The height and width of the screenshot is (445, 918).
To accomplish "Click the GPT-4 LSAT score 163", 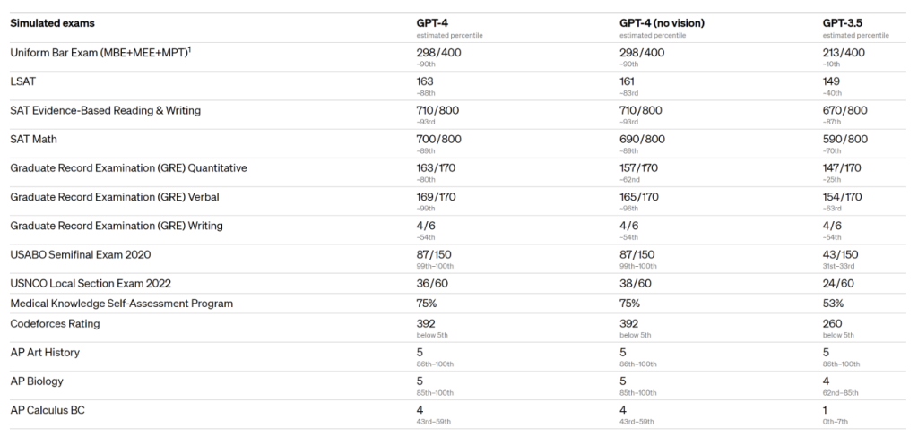I will pos(425,81).
